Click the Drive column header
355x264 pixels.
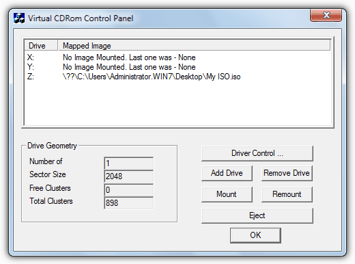click(41, 46)
